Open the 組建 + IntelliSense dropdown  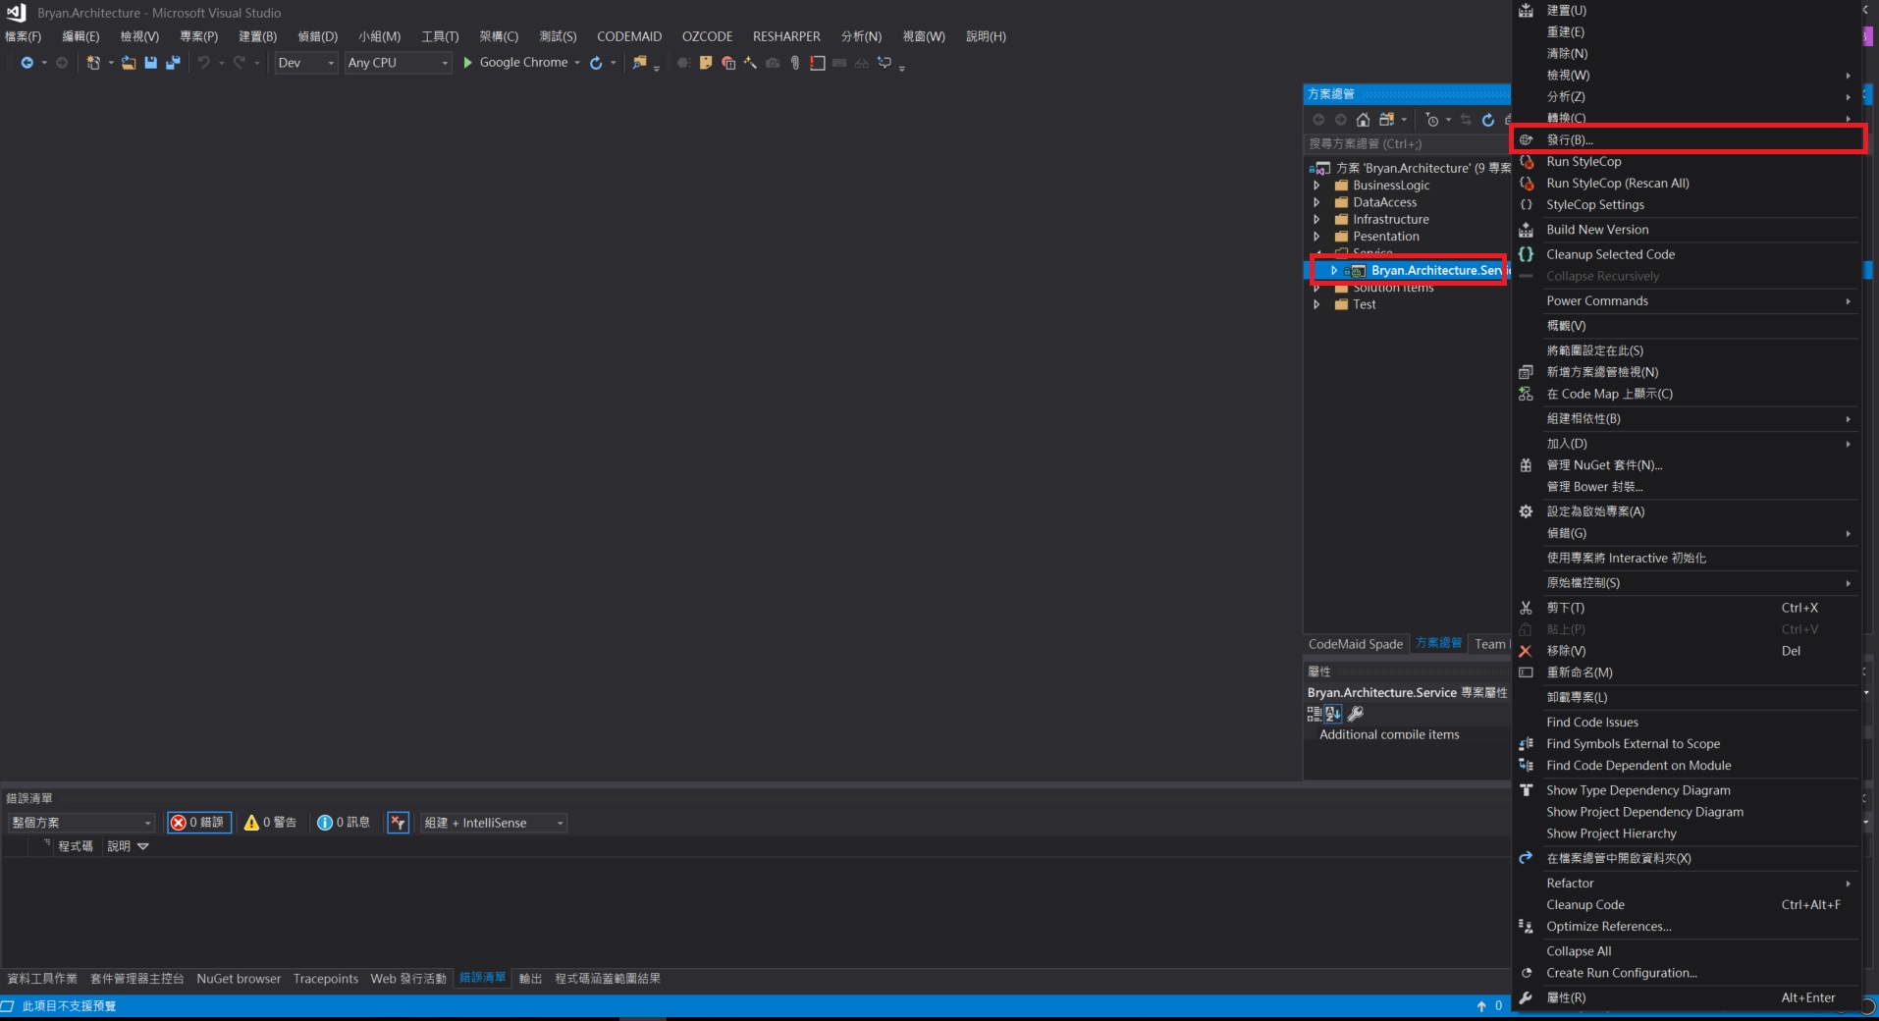(x=494, y=823)
